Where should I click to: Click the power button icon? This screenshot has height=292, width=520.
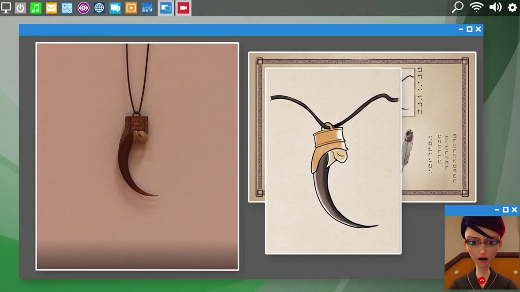(20, 8)
